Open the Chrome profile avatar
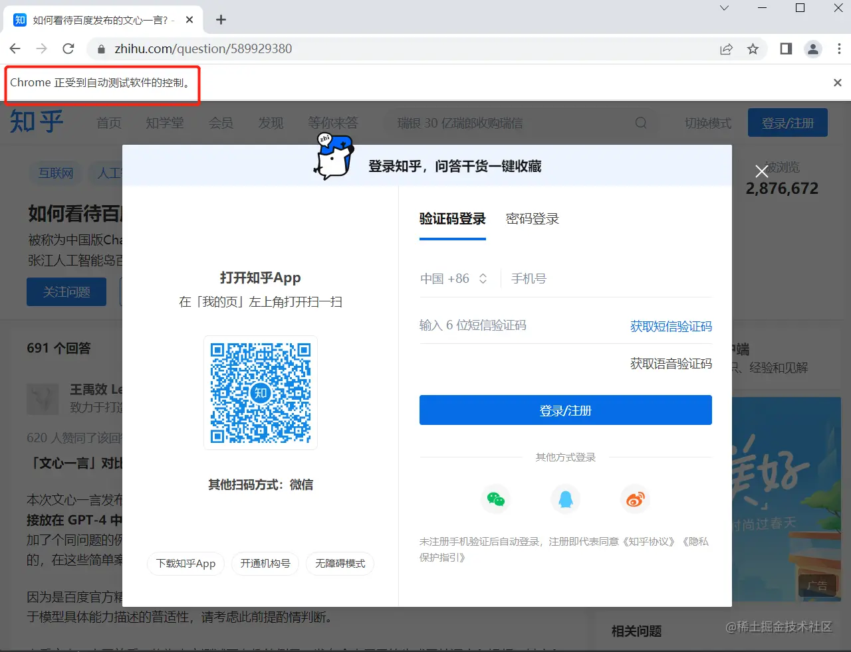Viewport: 851px width, 652px height. (x=812, y=48)
